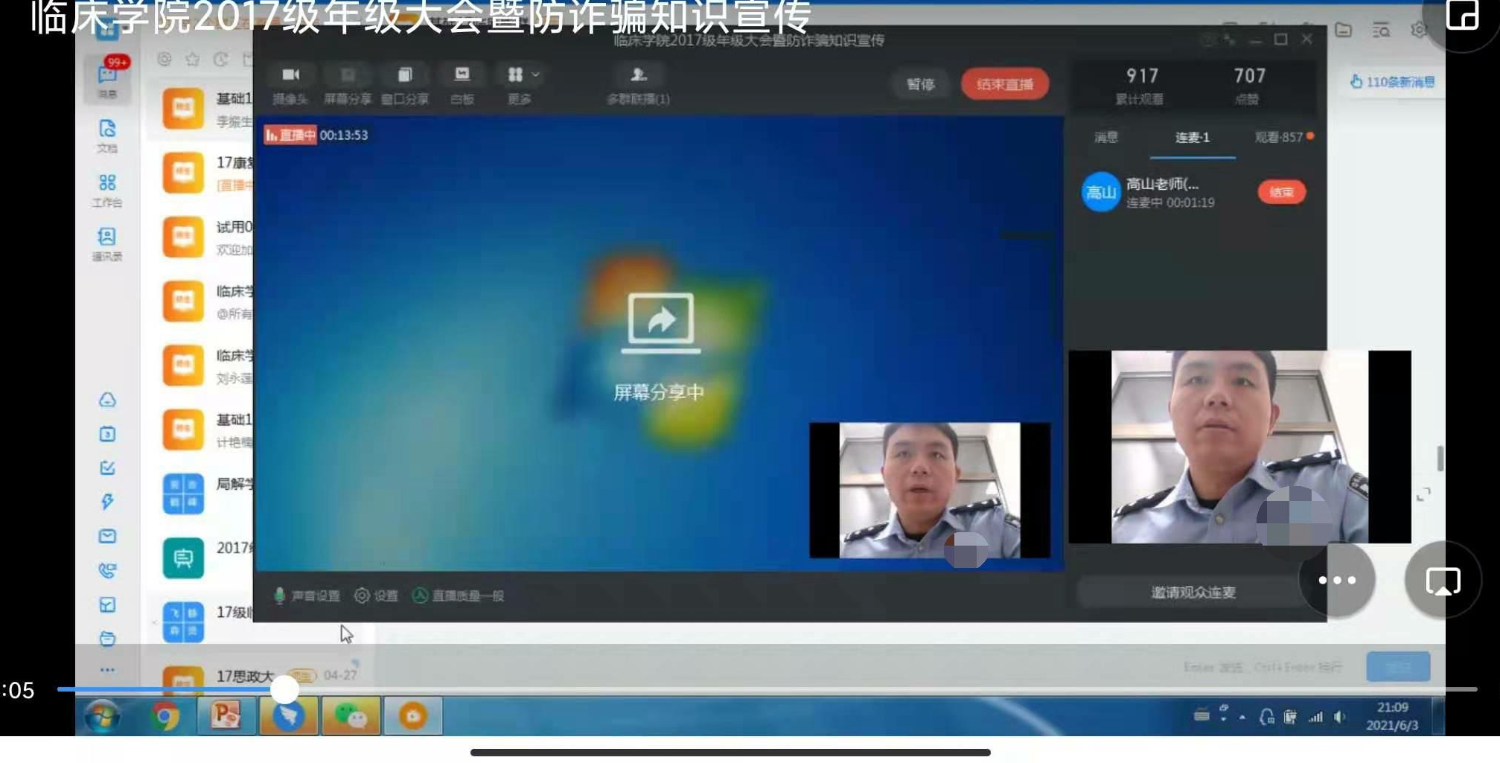Open 多群联播 multi-group broadcast

pos(638,83)
